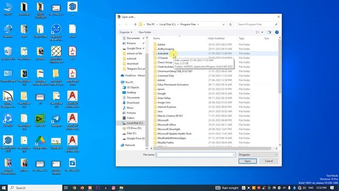Screen dimensions: 339x191
Task: Open the Organize menu
Action: 126,32
